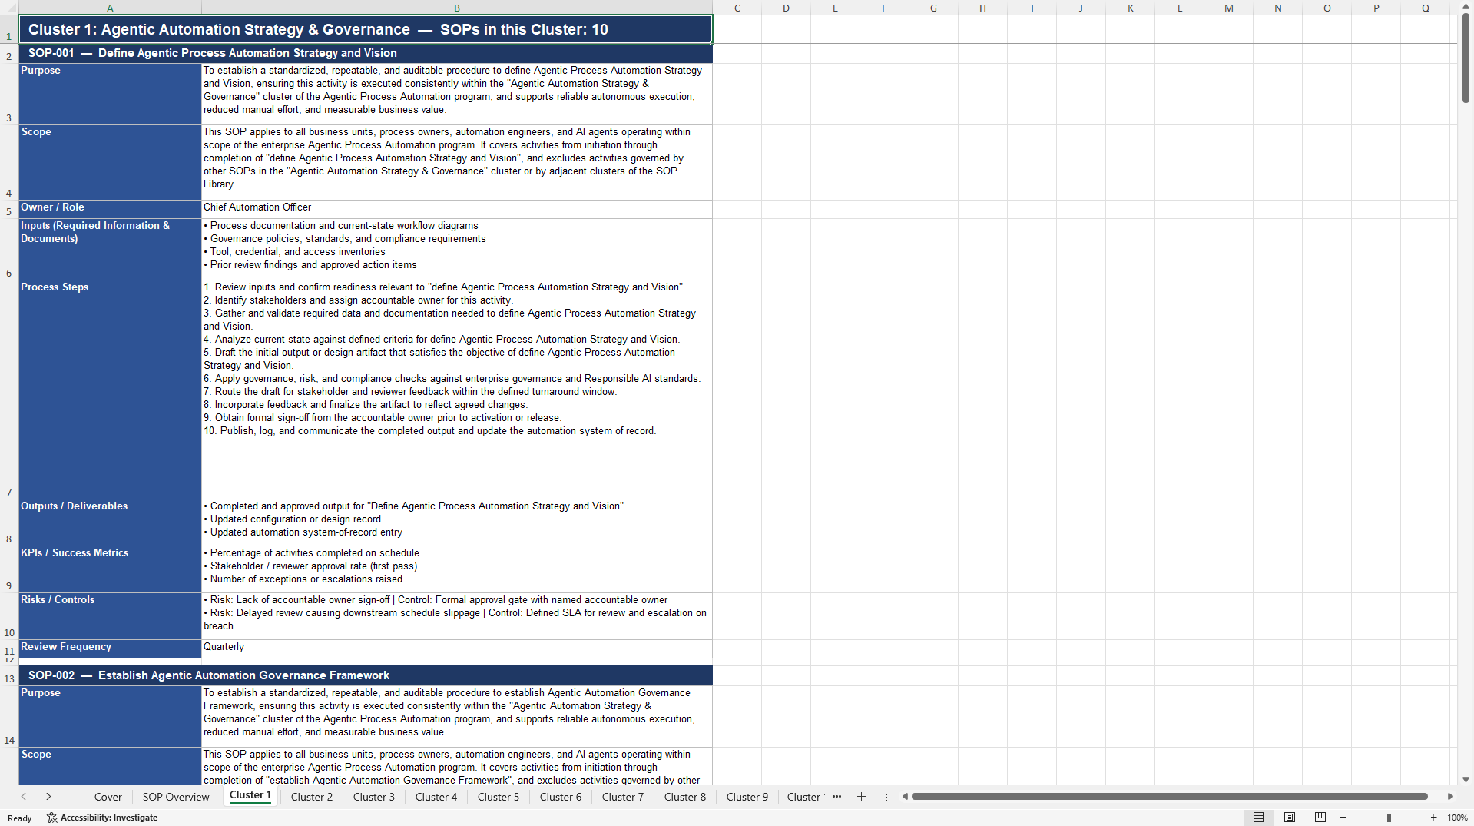
Task: Switch to the Cluster 7 sheet
Action: point(623,797)
